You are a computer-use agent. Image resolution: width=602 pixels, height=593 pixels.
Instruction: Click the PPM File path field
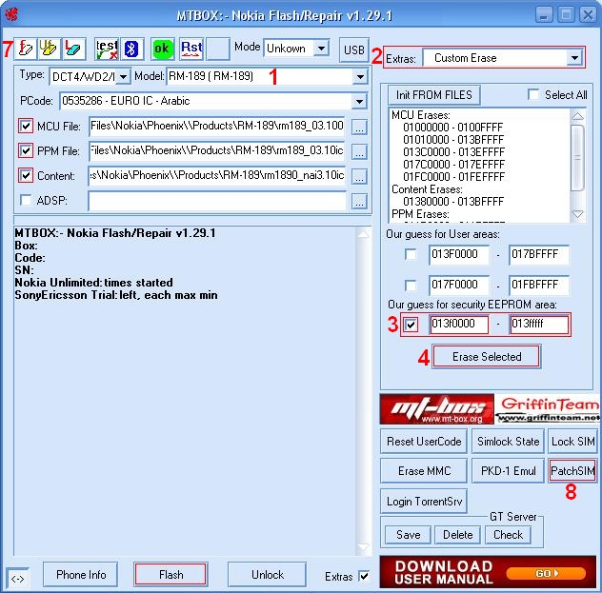(217, 150)
